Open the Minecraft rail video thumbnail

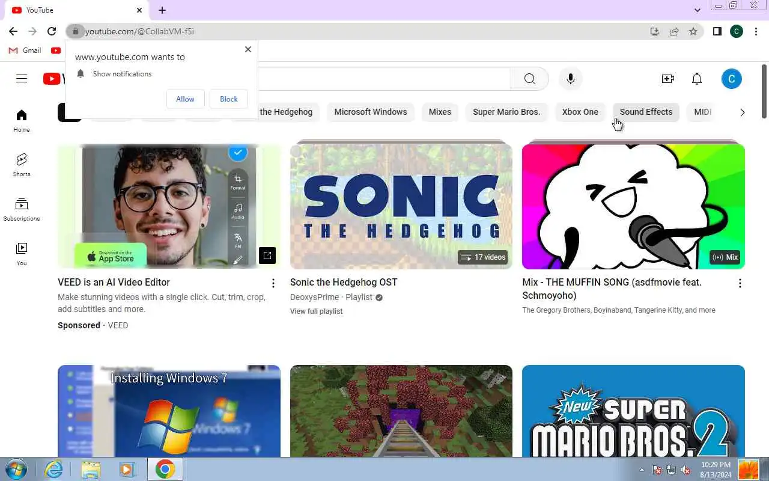pos(401,411)
